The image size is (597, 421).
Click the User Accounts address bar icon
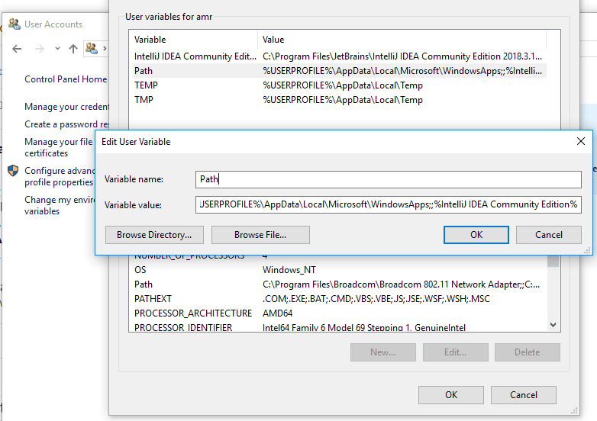click(x=92, y=48)
